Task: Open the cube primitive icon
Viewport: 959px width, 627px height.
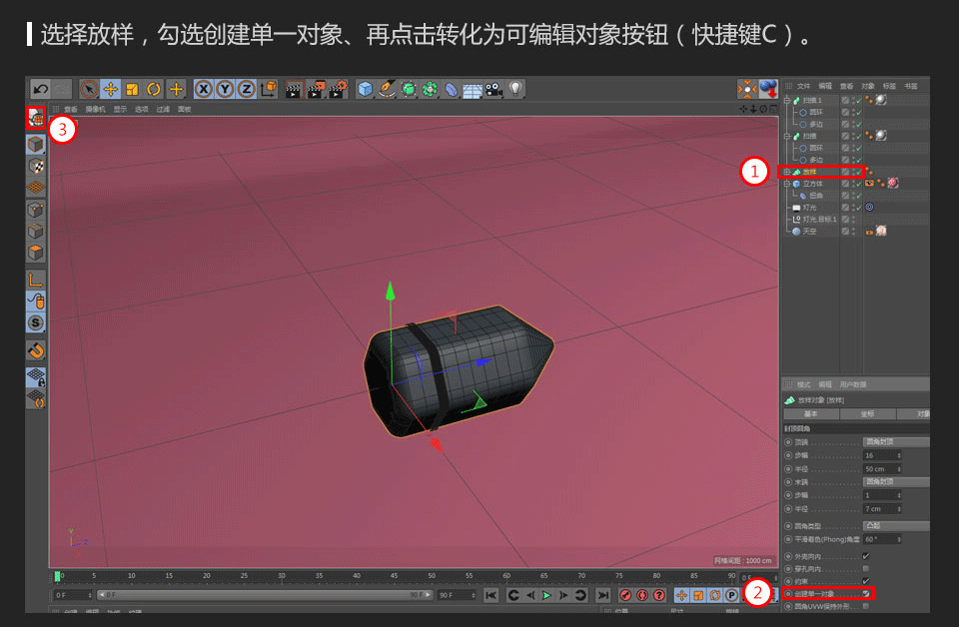Action: click(x=365, y=89)
